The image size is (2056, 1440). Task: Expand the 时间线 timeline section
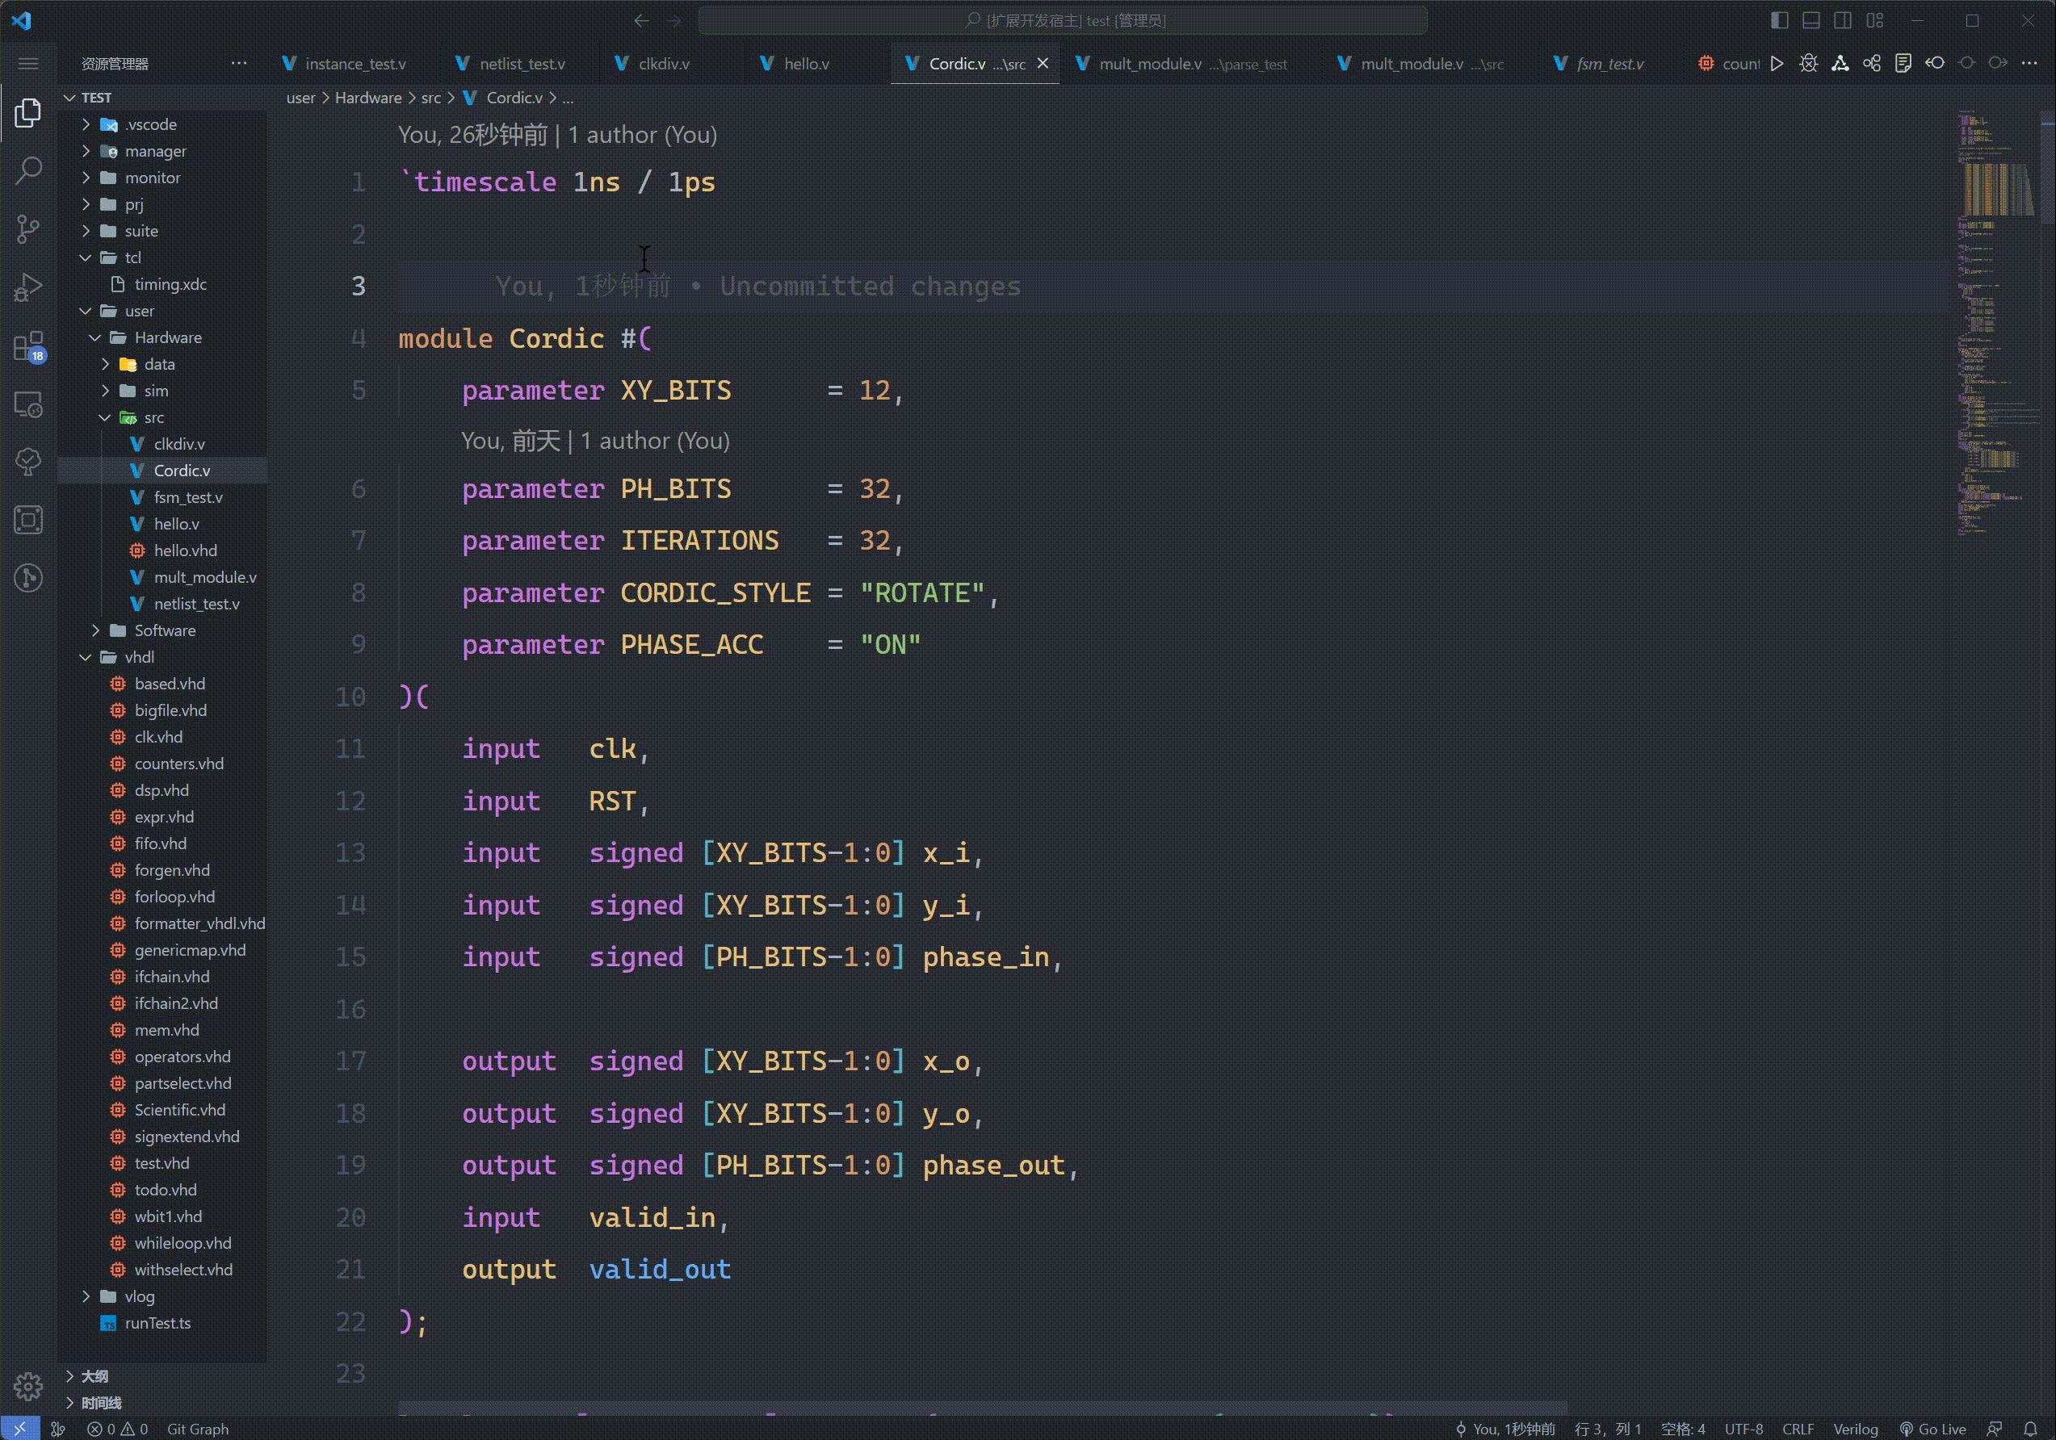(x=162, y=1402)
